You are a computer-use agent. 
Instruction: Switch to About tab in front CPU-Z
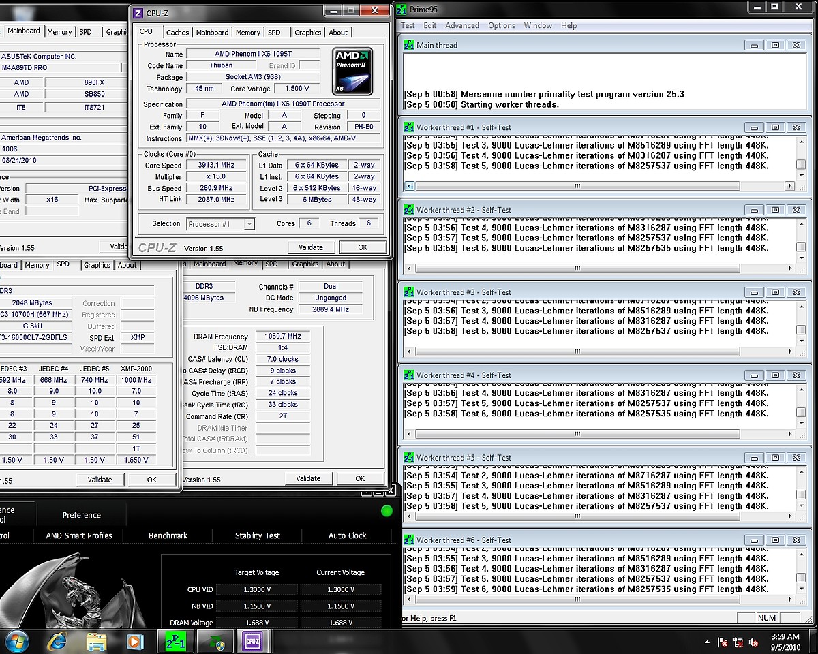pyautogui.click(x=338, y=32)
